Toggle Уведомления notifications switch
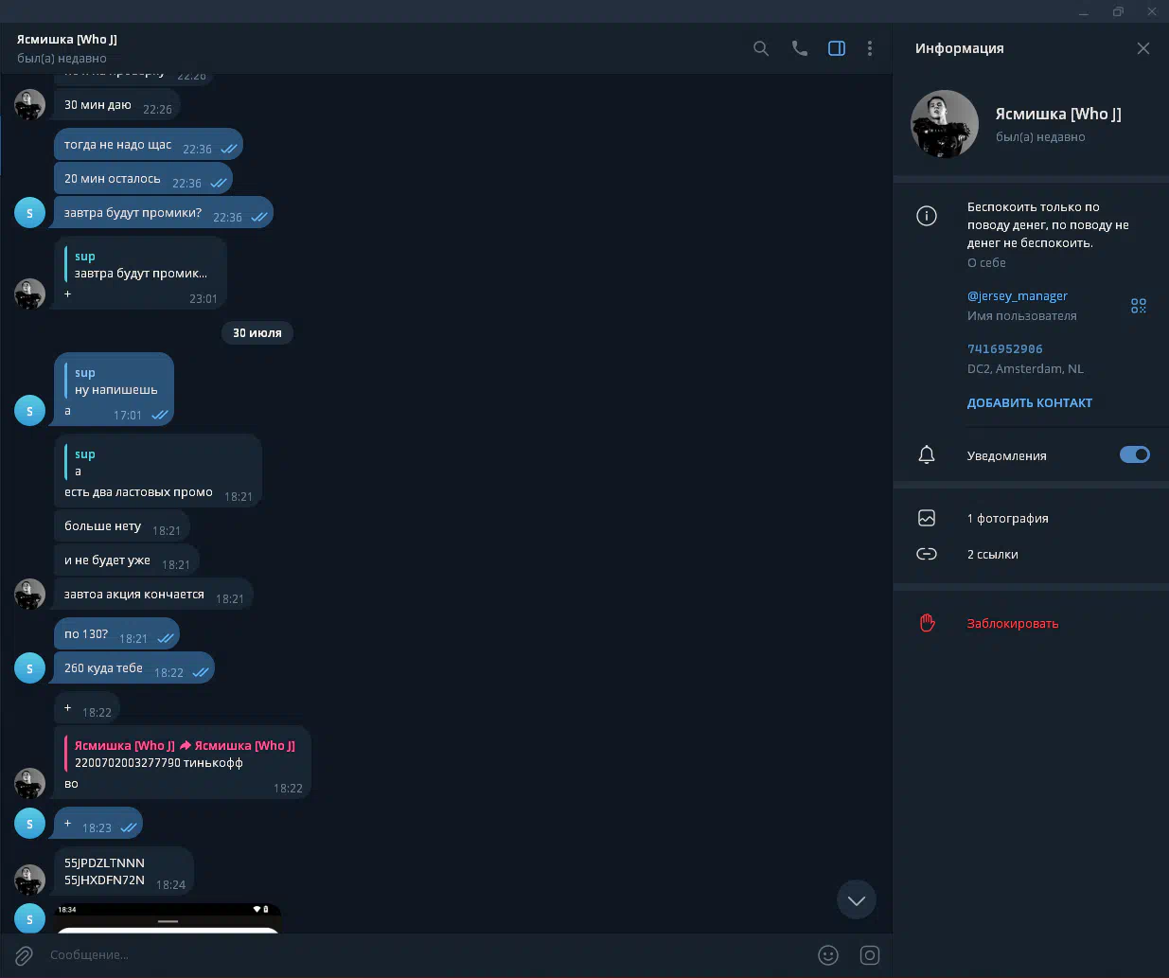Screen dimensions: 1169x978 click(x=1135, y=454)
